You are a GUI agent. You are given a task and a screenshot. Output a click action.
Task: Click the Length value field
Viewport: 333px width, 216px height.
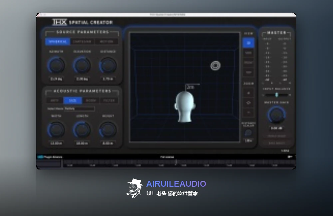[x=82, y=143]
